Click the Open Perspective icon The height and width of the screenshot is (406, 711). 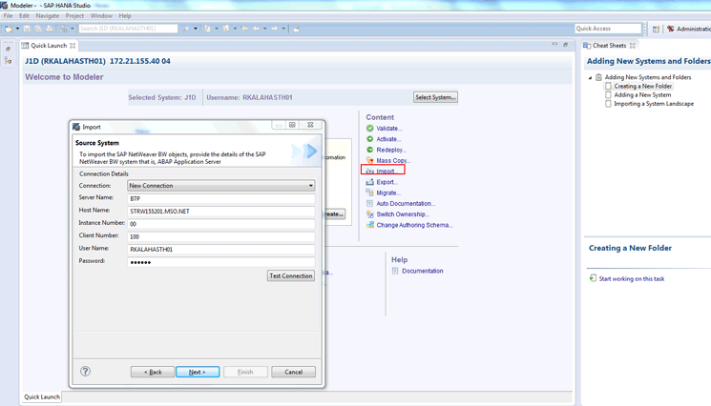point(657,29)
